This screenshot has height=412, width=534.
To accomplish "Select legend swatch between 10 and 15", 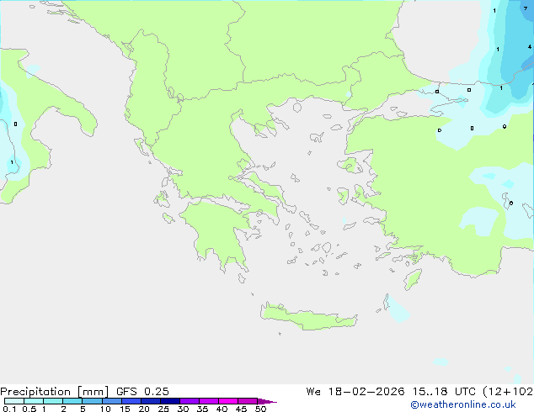I will 111,401.
